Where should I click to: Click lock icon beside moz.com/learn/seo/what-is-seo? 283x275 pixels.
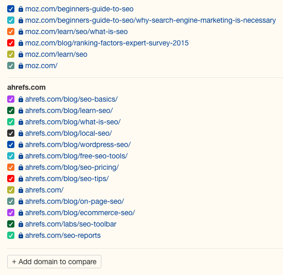[21, 31]
